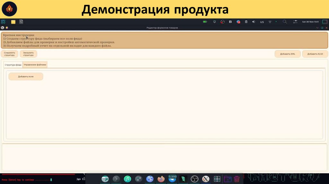Expand hidden tray icons arrow
This screenshot has height=184, width=329.
click(x=276, y=21)
